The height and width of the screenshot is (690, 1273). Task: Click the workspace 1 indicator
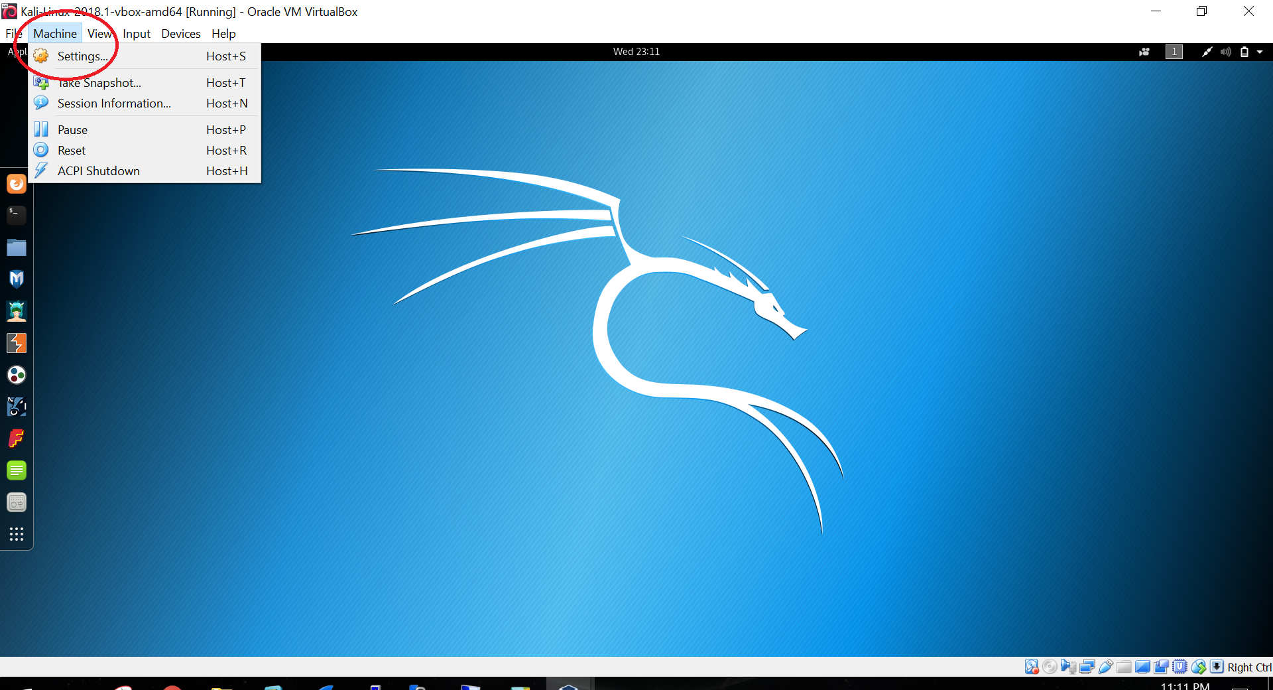[x=1174, y=52]
